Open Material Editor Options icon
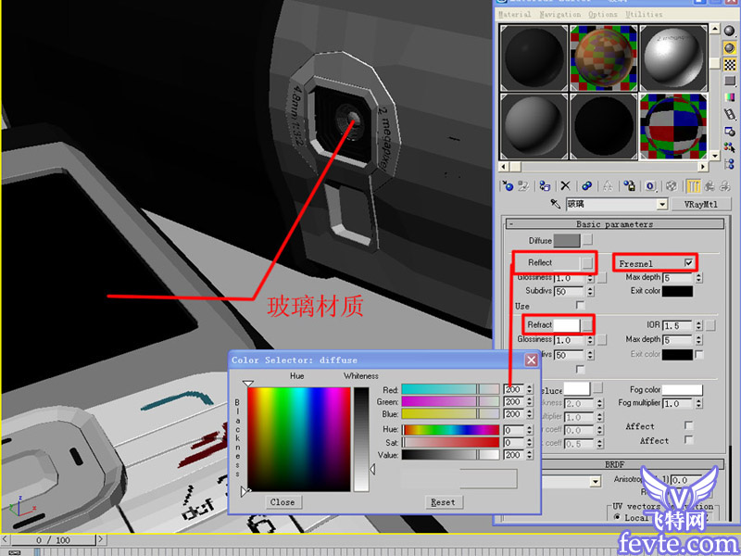This screenshot has width=741, height=556. (x=730, y=131)
